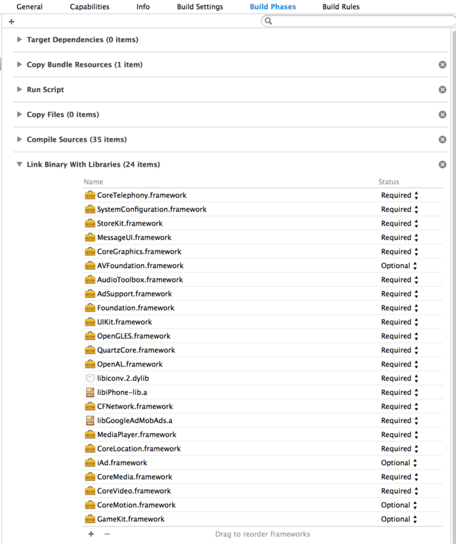Click SystemConfiguration.framework icon
The image size is (456, 544).
(x=90, y=209)
